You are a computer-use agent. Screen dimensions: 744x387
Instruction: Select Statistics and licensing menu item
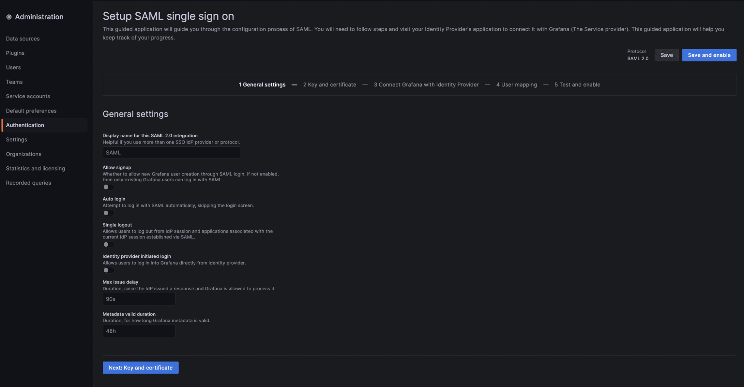(35, 169)
